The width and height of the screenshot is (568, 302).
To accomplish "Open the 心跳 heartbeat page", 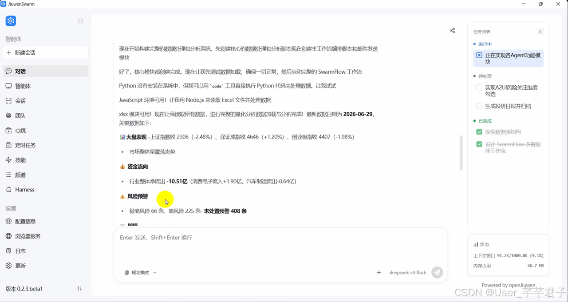I will pyautogui.click(x=45, y=131).
